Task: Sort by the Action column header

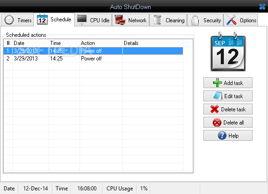Action: pos(101,43)
